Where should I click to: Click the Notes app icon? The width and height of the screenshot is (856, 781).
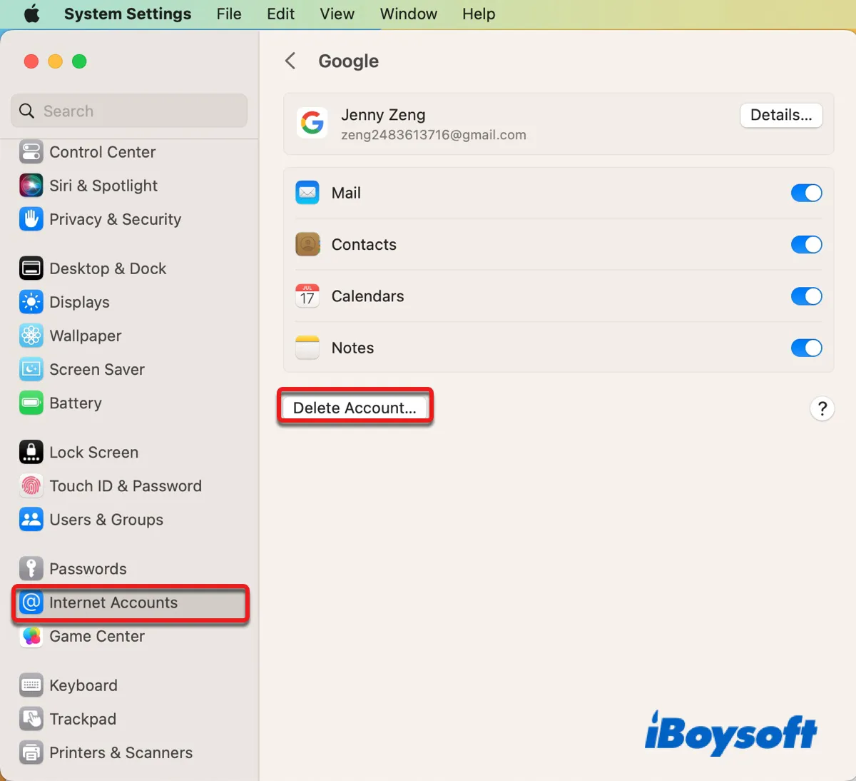pyautogui.click(x=307, y=348)
